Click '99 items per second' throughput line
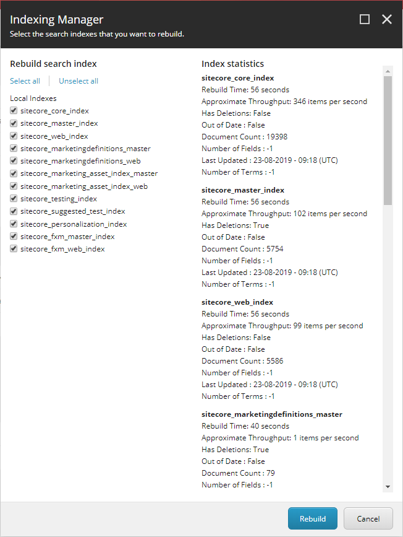 click(282, 326)
